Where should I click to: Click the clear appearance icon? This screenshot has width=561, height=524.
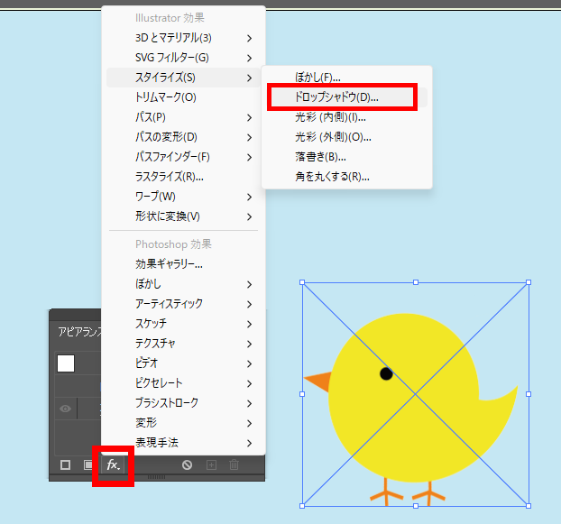(x=187, y=465)
